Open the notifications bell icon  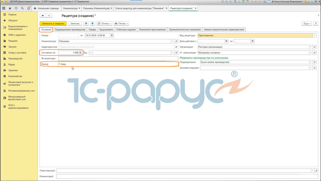coord(28,8)
